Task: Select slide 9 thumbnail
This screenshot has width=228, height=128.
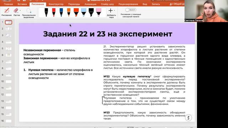Action: pyautogui.click(x=9, y=75)
